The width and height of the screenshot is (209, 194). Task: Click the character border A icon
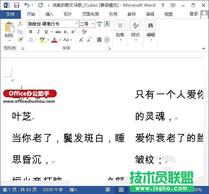pos(107,24)
